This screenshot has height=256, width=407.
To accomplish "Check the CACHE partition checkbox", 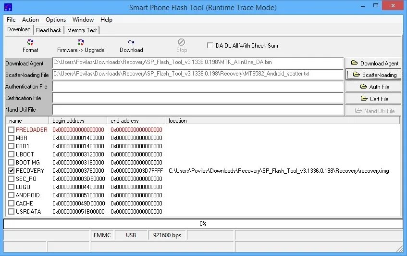I will pos(11,203).
